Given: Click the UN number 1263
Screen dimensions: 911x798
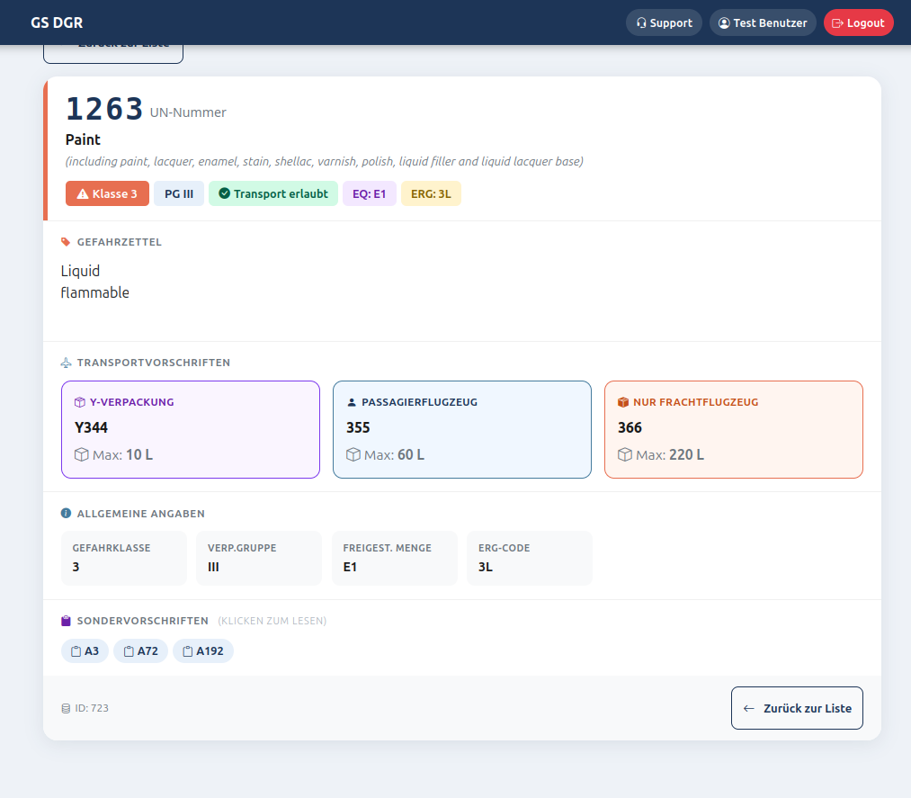Looking at the screenshot, I should 104,109.
